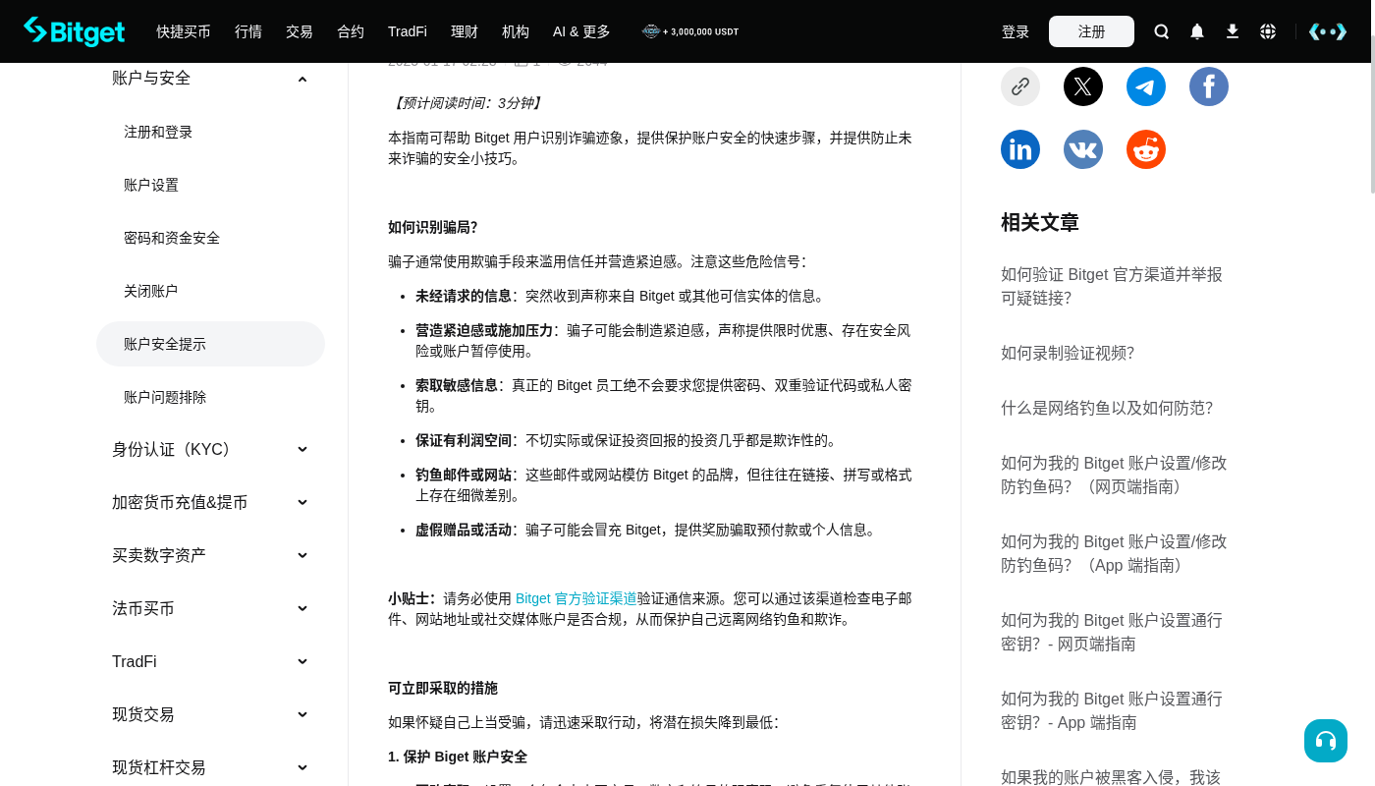Open the 行情 menu
This screenshot has height=786, width=1375.
(248, 31)
